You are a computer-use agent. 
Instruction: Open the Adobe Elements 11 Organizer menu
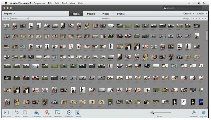click(28, 3)
